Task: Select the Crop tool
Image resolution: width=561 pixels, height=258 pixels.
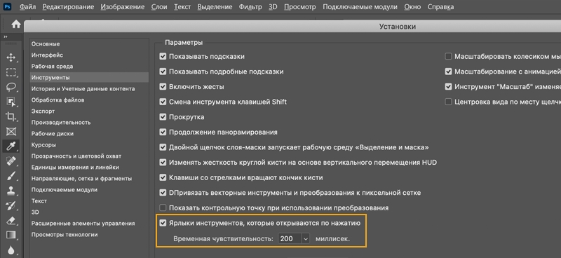Action: point(11,116)
